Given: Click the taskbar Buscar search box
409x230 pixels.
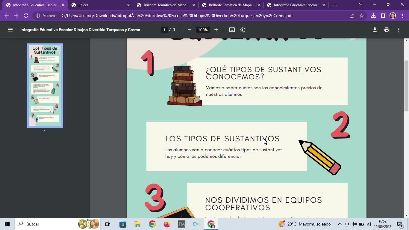Looking at the screenshot, I should click(58, 224).
